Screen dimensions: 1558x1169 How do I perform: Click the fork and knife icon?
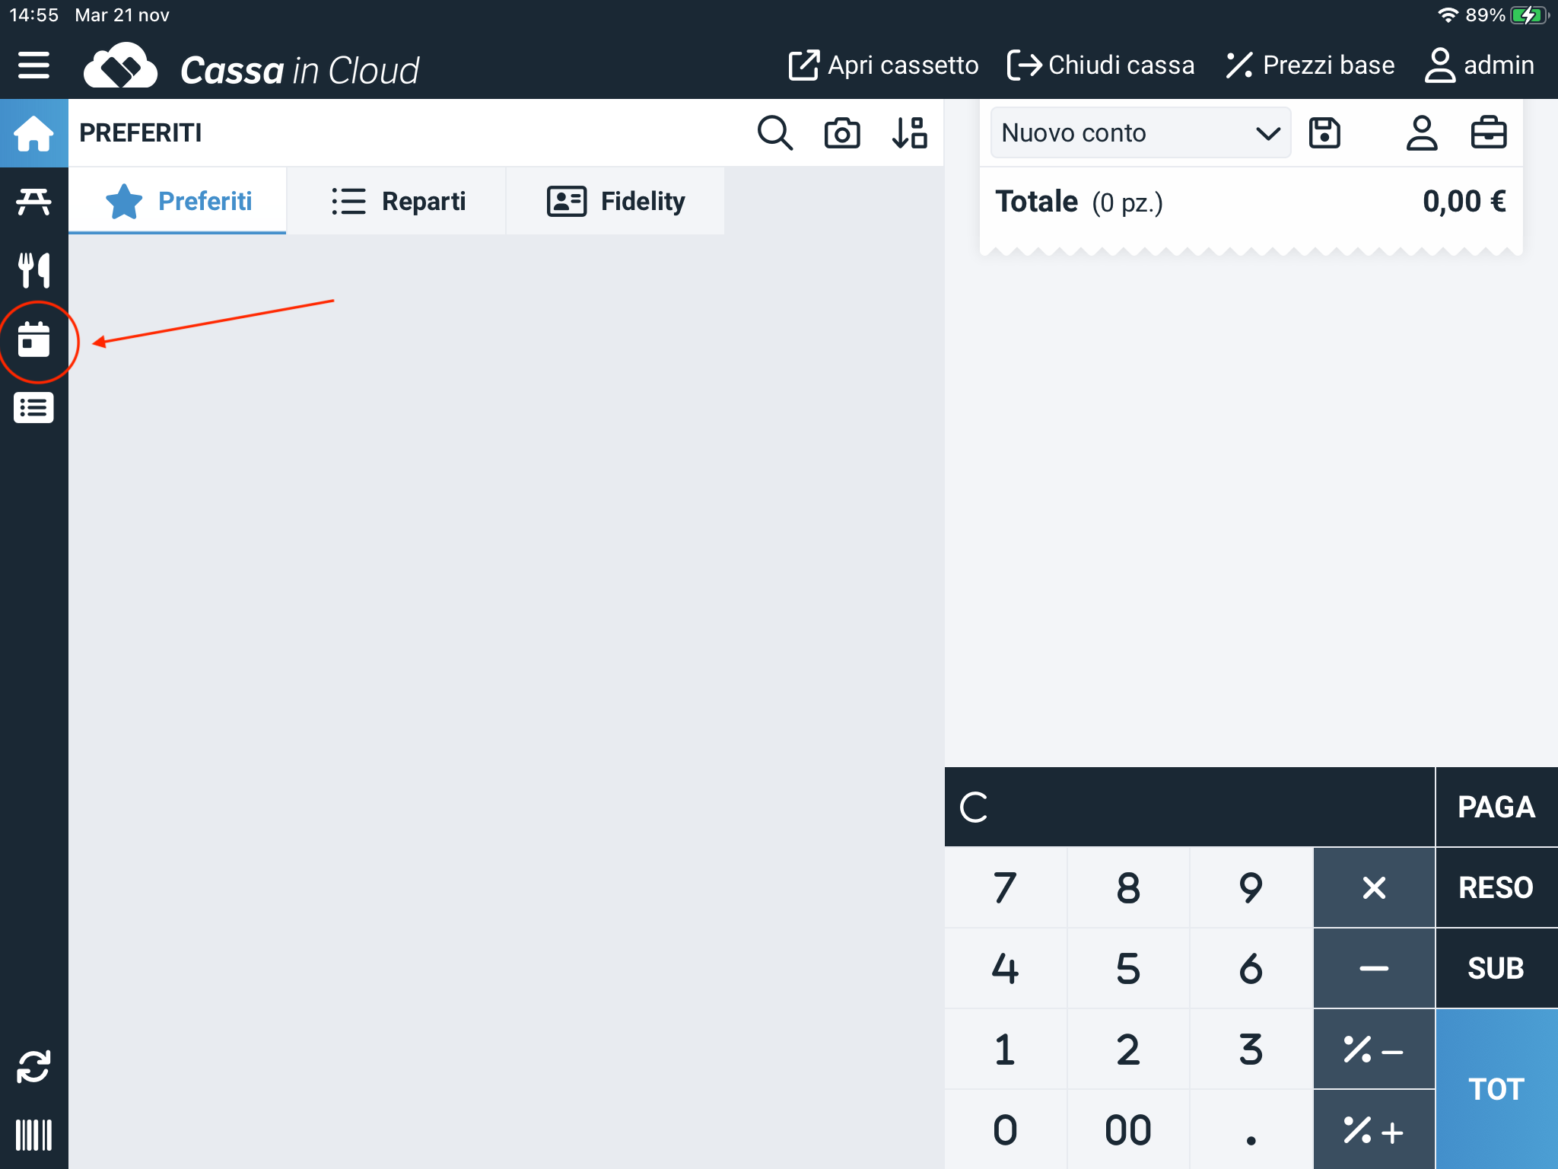point(33,270)
